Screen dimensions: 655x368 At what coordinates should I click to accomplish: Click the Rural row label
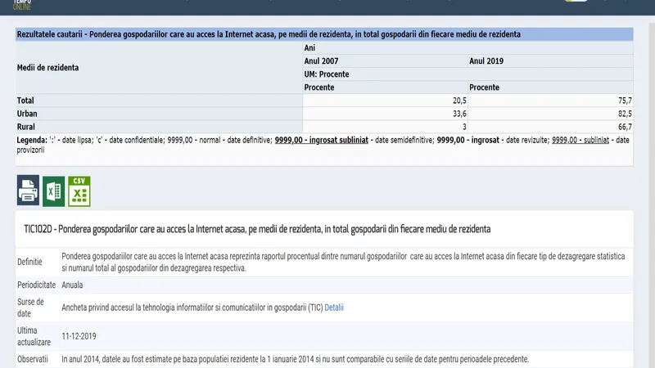click(x=27, y=127)
